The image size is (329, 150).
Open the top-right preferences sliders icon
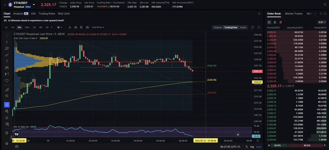click(x=325, y=5)
